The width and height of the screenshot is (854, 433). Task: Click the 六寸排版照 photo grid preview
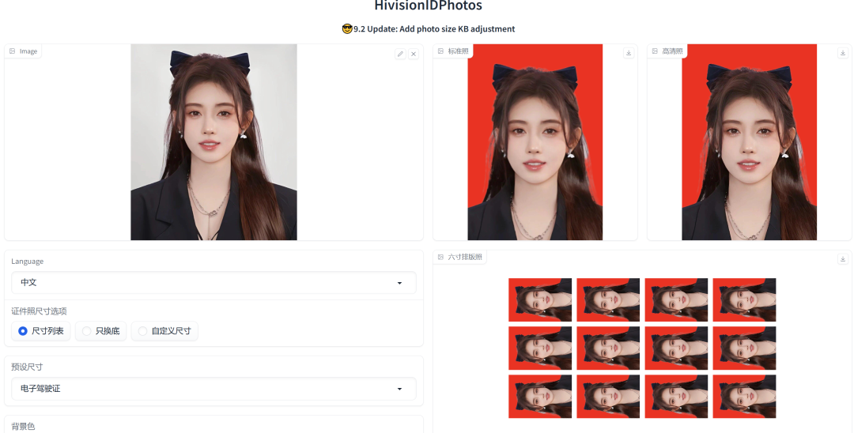(x=642, y=348)
